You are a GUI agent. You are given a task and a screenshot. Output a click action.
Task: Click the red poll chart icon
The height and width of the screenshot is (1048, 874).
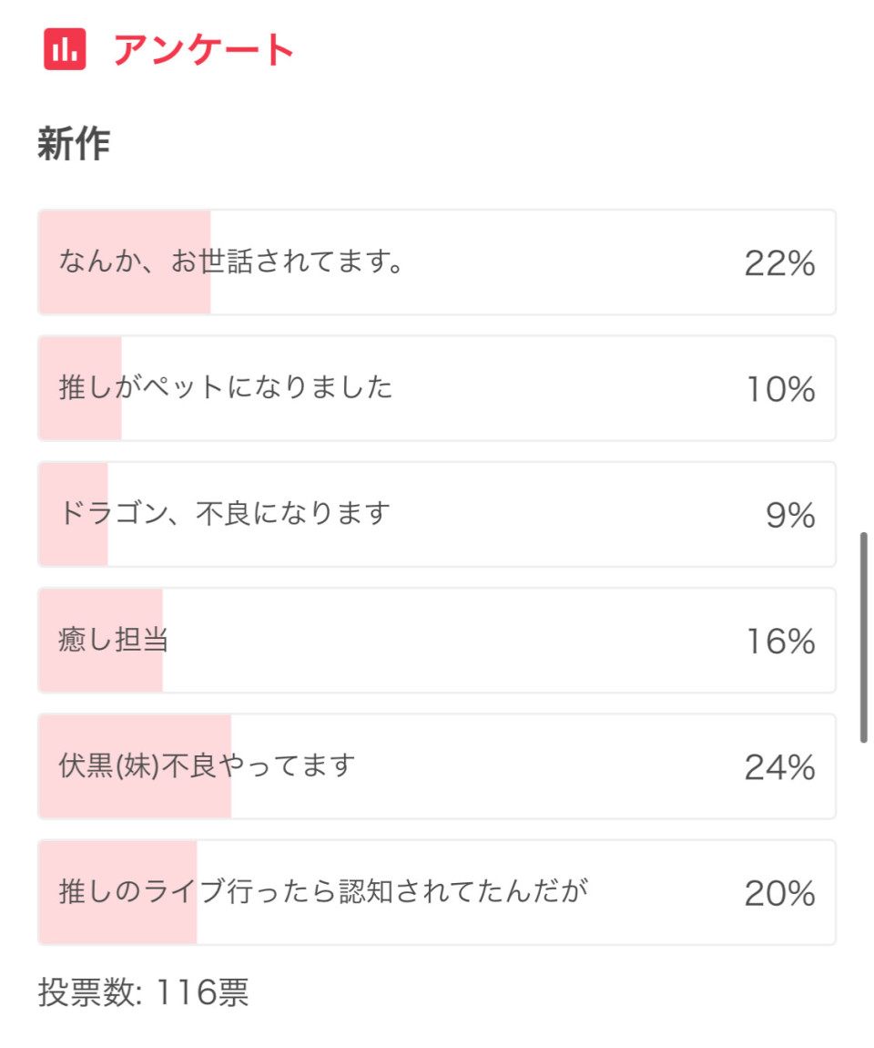coord(65,49)
